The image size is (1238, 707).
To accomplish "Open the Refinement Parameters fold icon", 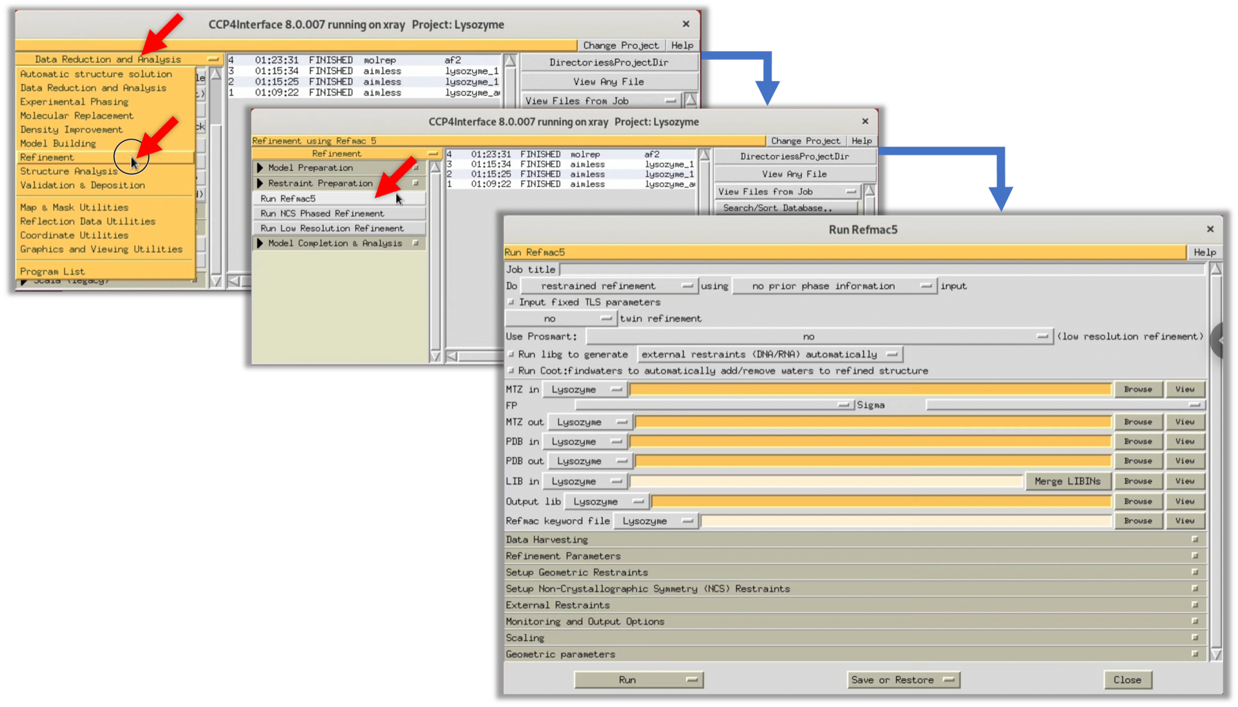I will (x=1194, y=556).
